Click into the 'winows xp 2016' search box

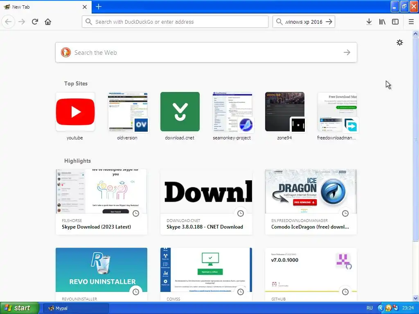pos(304,22)
